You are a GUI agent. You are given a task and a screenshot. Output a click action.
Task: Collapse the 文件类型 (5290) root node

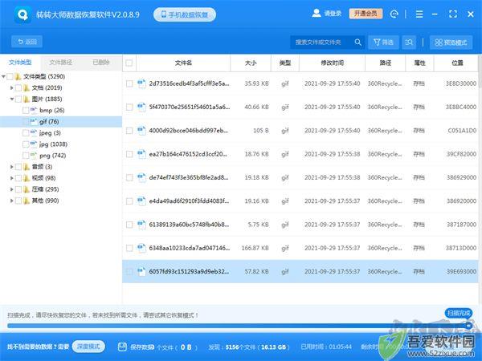click(3, 76)
